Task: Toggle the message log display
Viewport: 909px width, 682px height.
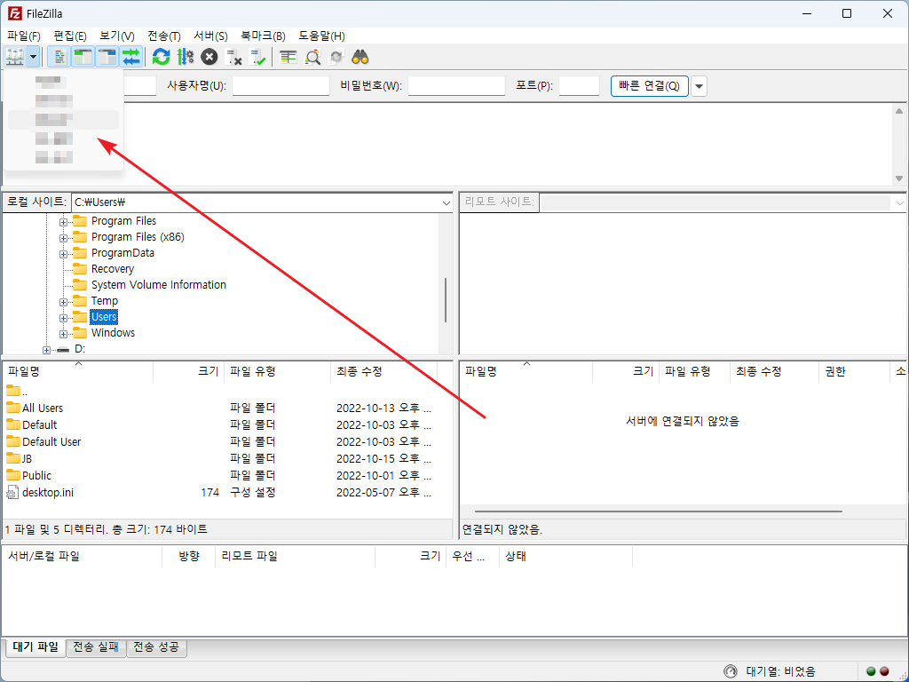Action: [59, 57]
